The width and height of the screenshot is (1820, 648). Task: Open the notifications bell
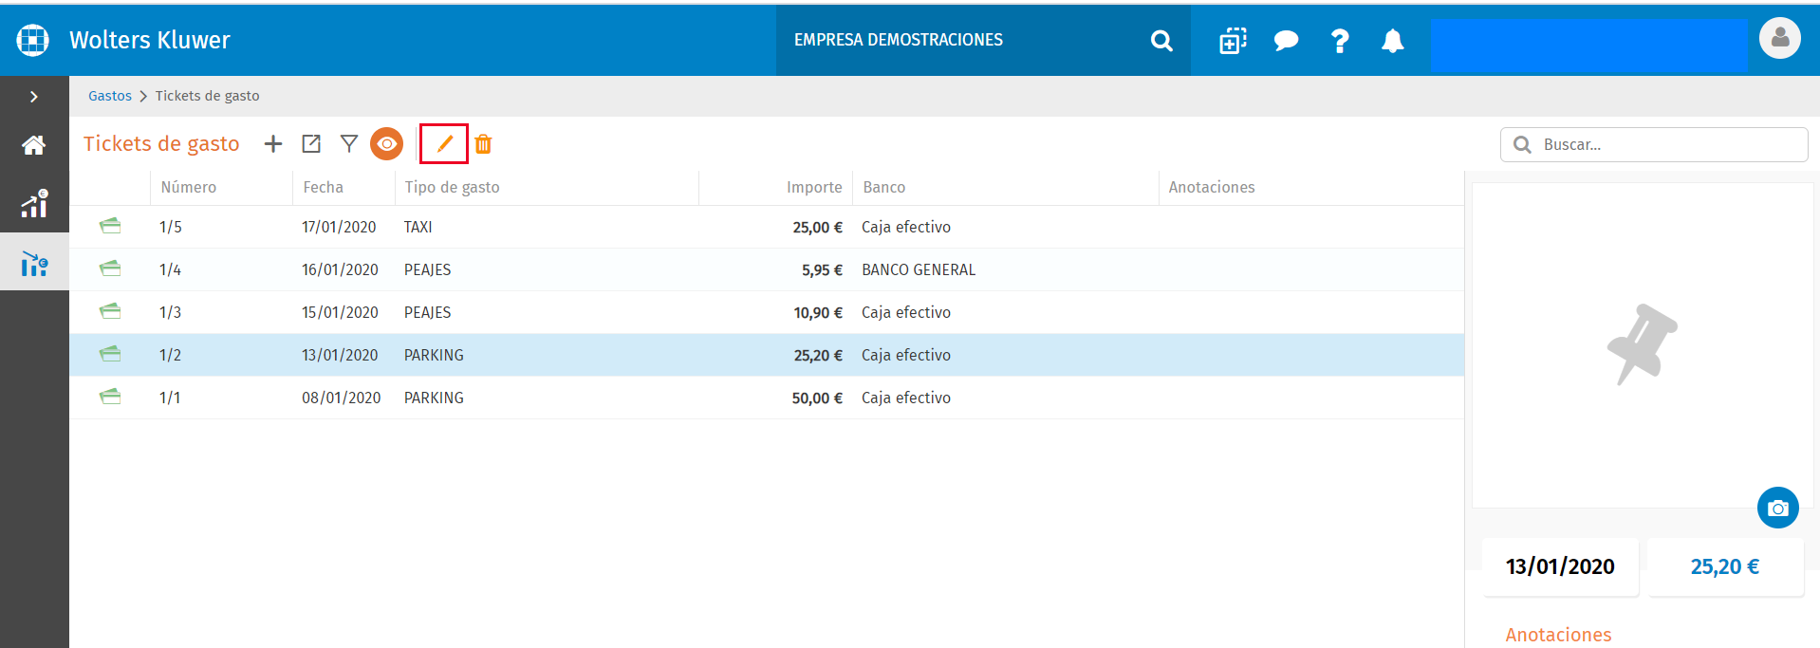tap(1392, 41)
